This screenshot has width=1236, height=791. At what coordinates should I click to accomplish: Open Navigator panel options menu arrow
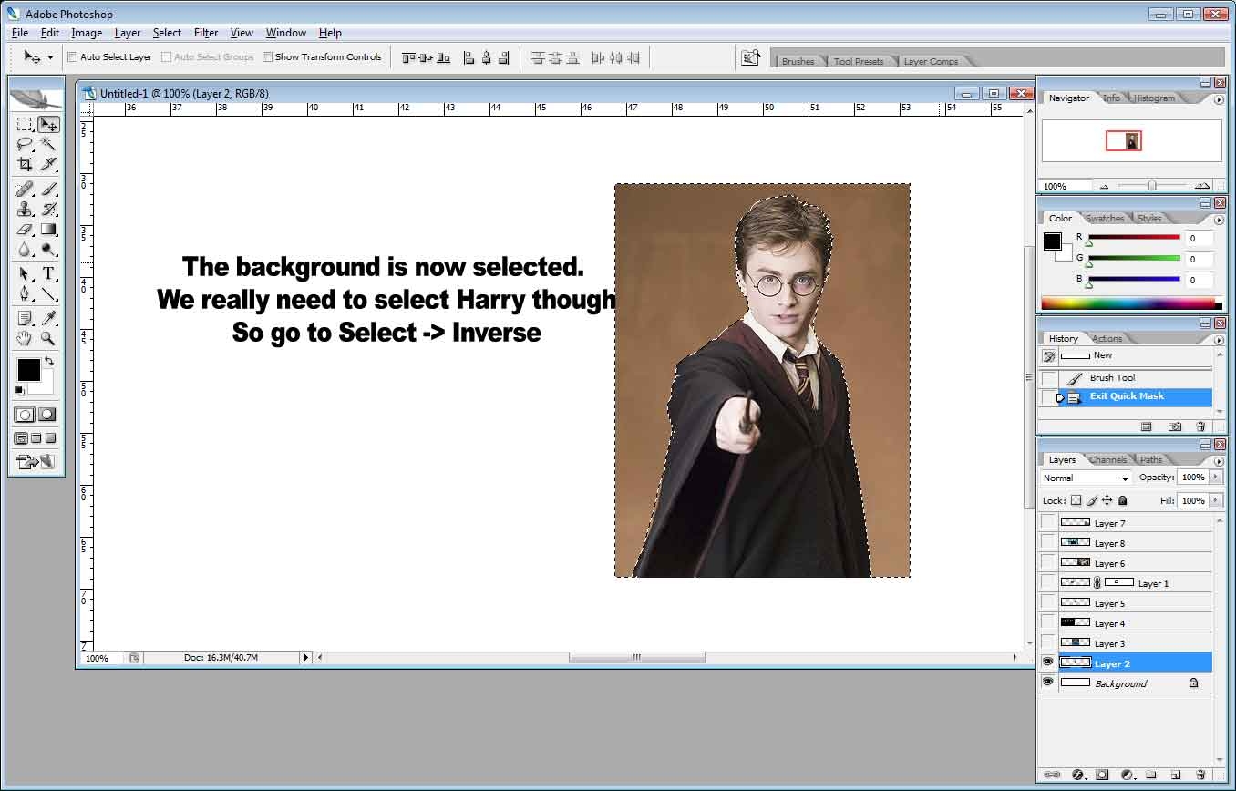pyautogui.click(x=1219, y=99)
